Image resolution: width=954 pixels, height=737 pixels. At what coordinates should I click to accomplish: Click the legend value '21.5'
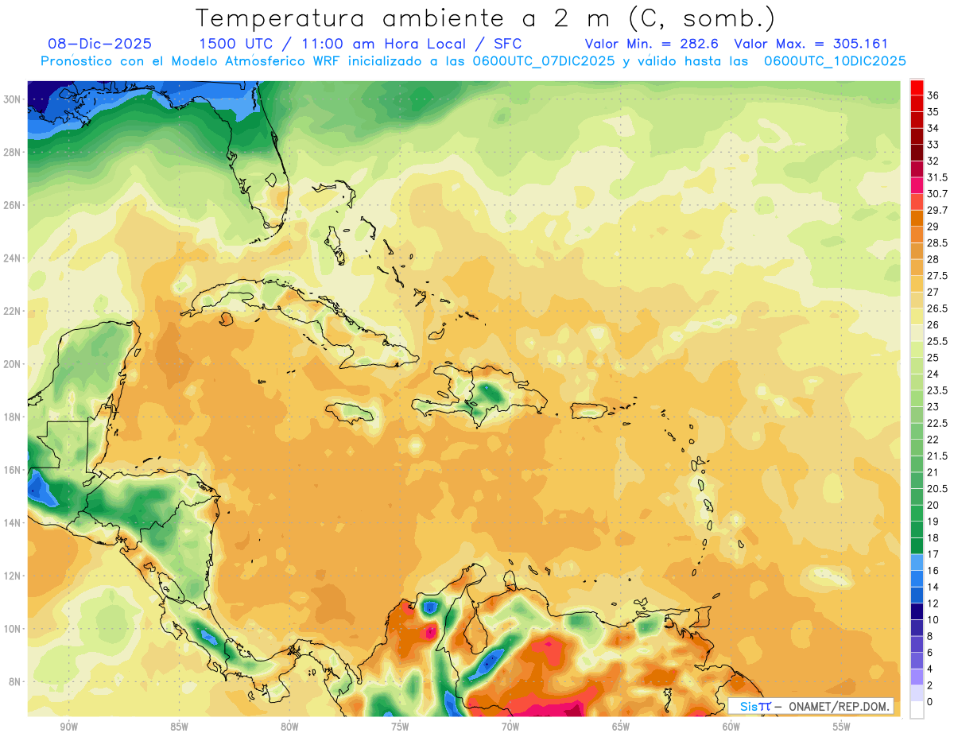pos(937,456)
